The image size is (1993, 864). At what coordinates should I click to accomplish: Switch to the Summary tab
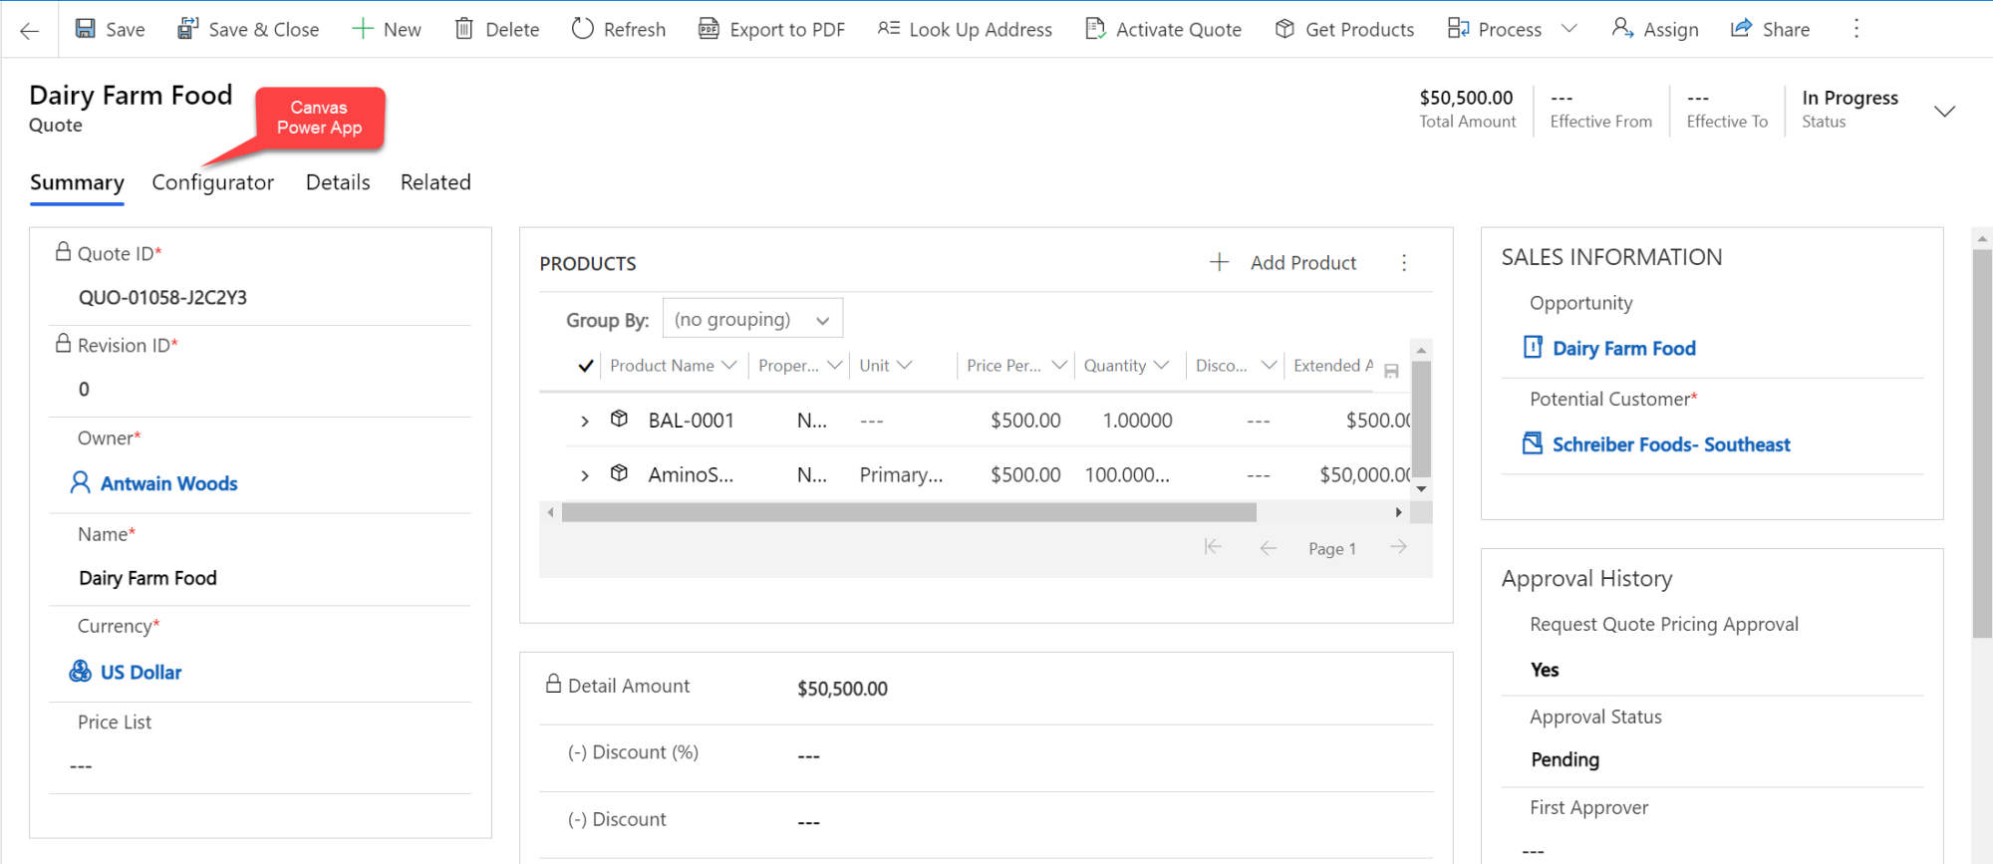[77, 182]
